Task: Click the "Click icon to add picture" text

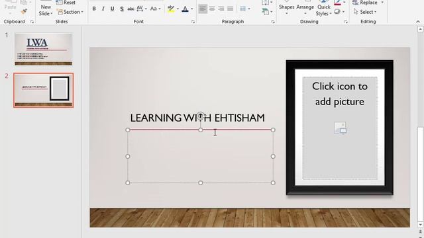Action: pos(340,94)
